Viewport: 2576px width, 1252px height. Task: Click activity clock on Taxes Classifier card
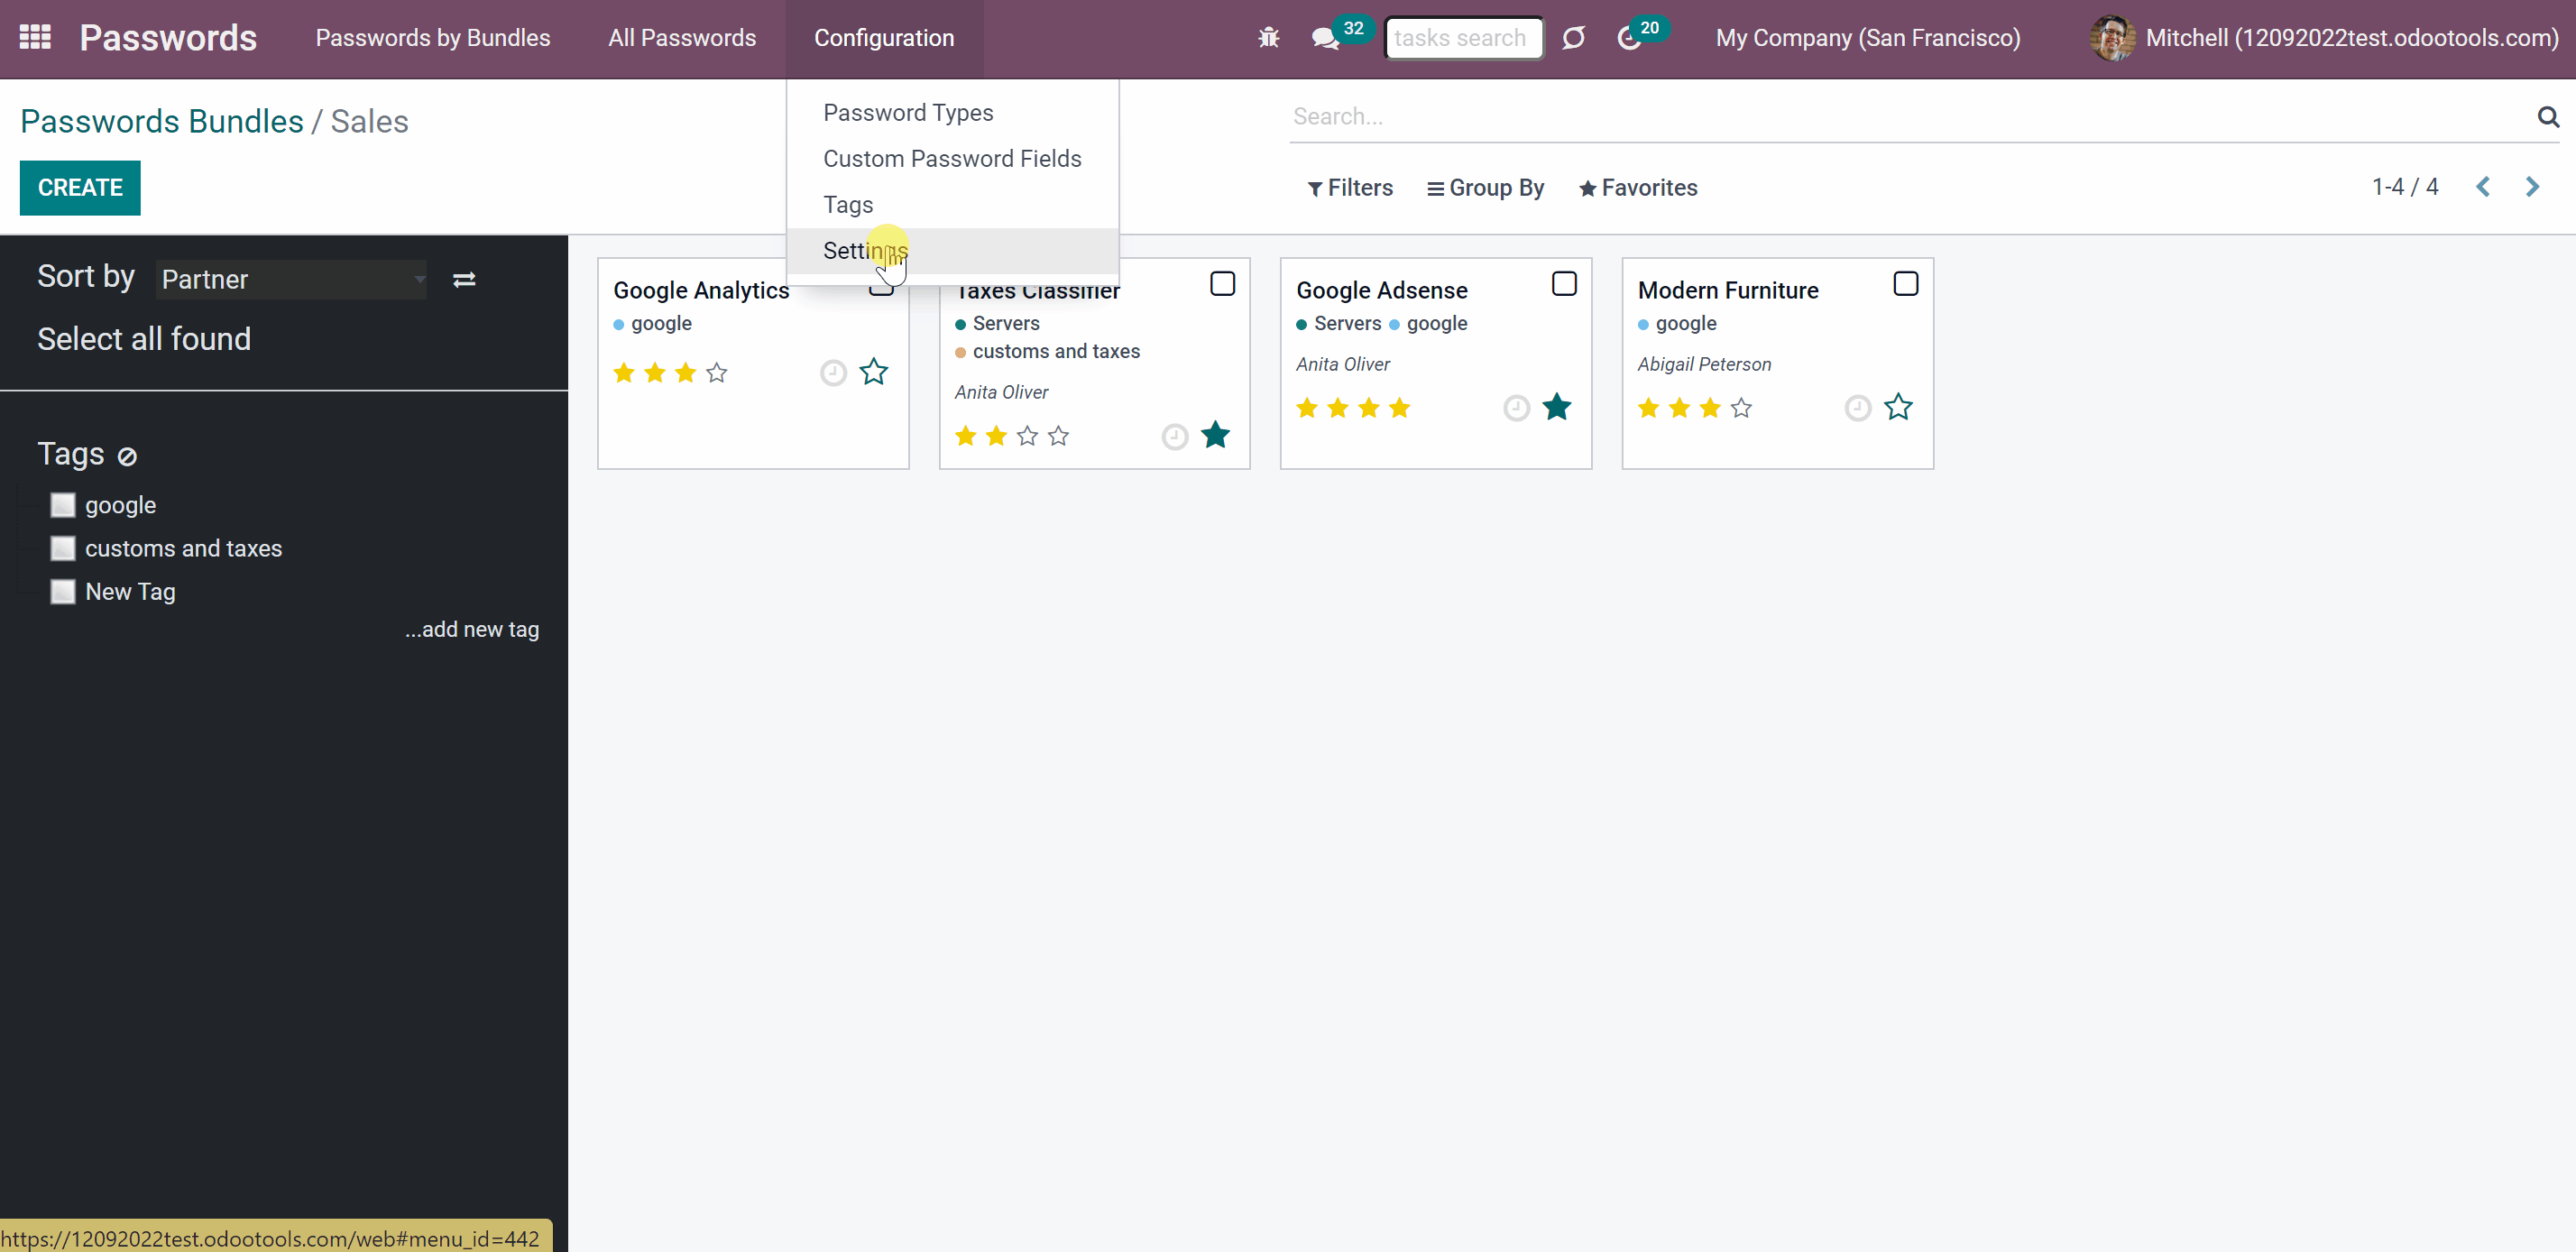(x=1175, y=436)
